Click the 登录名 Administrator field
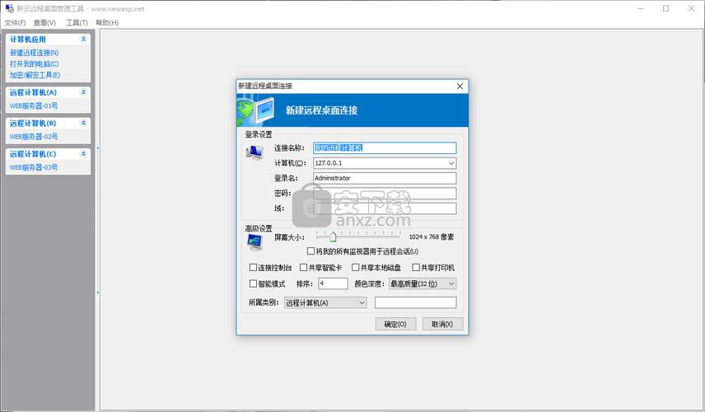This screenshot has width=705, height=412. click(x=385, y=178)
